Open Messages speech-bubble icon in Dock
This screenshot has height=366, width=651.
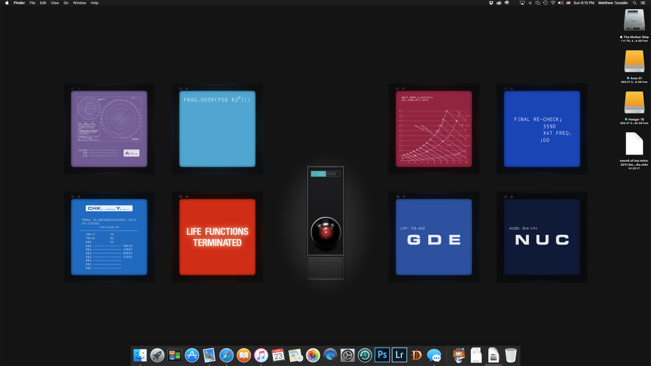(434, 355)
